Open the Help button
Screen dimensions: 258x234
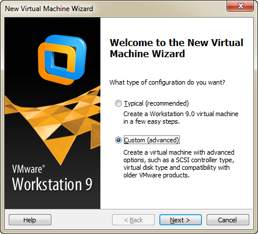click(x=30, y=220)
